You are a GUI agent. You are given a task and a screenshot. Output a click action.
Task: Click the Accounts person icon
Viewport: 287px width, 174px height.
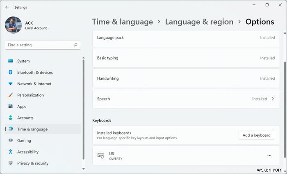pyautogui.click(x=11, y=118)
